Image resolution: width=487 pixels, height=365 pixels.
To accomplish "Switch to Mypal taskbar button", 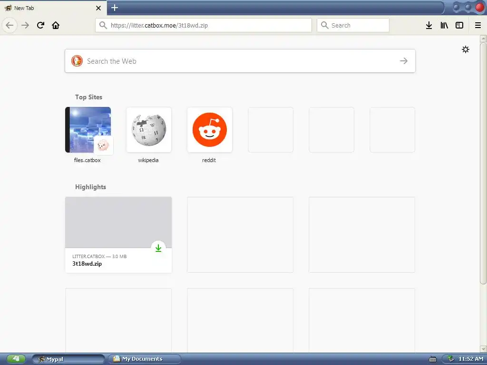I will point(68,359).
